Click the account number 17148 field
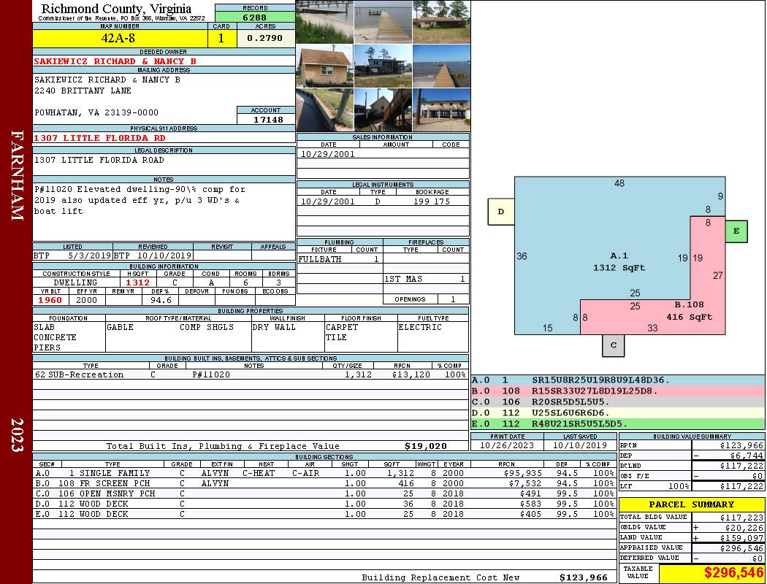The height and width of the screenshot is (584, 767). (x=266, y=119)
